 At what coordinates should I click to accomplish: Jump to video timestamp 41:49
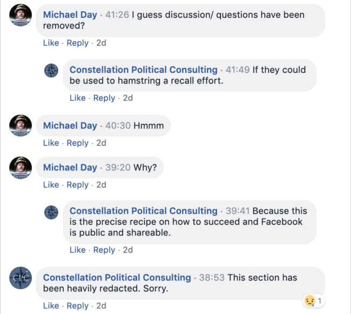tap(239, 70)
